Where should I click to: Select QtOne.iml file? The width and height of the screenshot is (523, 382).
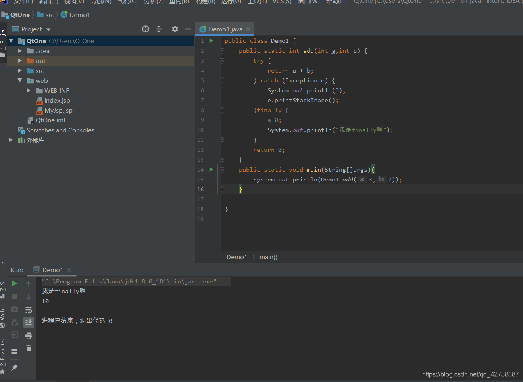click(x=50, y=120)
